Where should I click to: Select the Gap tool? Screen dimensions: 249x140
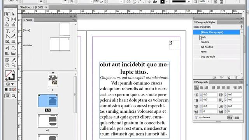[13, 19]
